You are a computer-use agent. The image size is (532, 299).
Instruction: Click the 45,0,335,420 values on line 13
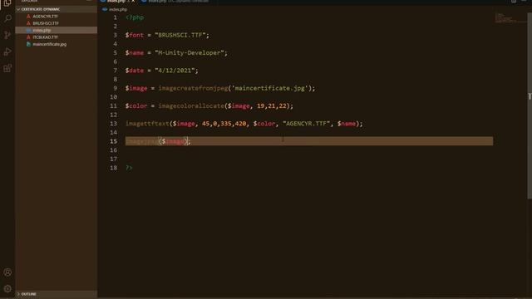[224, 124]
